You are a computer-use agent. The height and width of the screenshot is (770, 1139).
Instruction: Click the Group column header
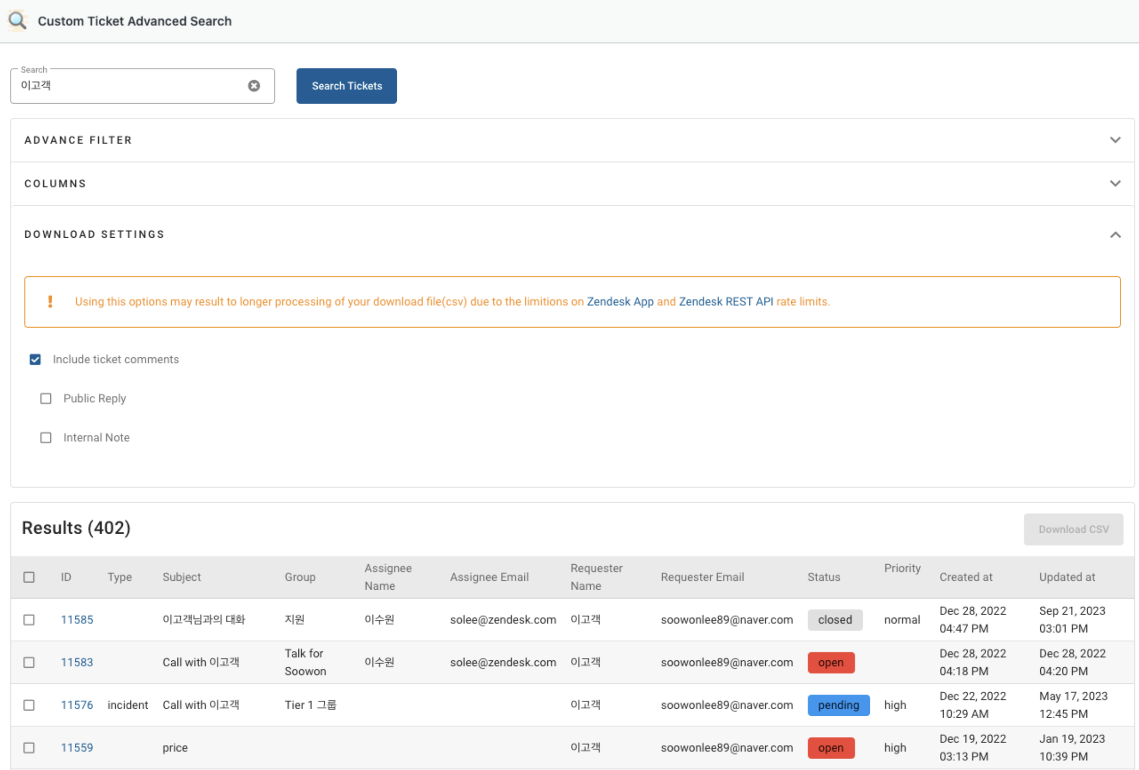[x=300, y=577]
